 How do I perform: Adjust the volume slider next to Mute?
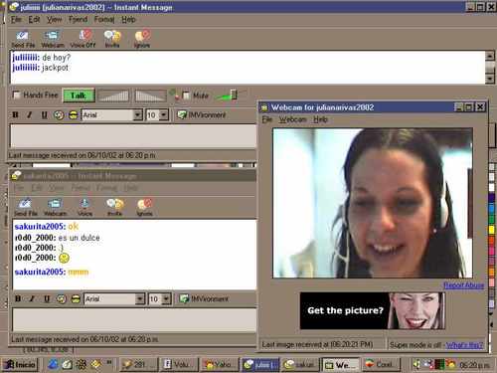[x=234, y=94]
